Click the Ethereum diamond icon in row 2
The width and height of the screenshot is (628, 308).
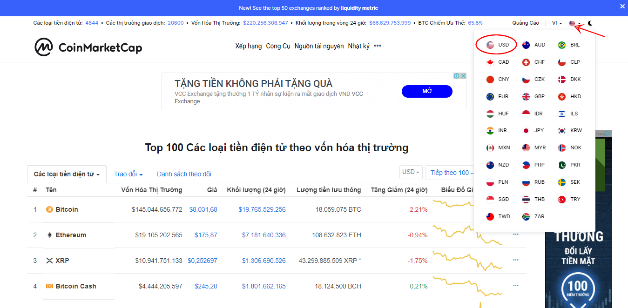49,235
